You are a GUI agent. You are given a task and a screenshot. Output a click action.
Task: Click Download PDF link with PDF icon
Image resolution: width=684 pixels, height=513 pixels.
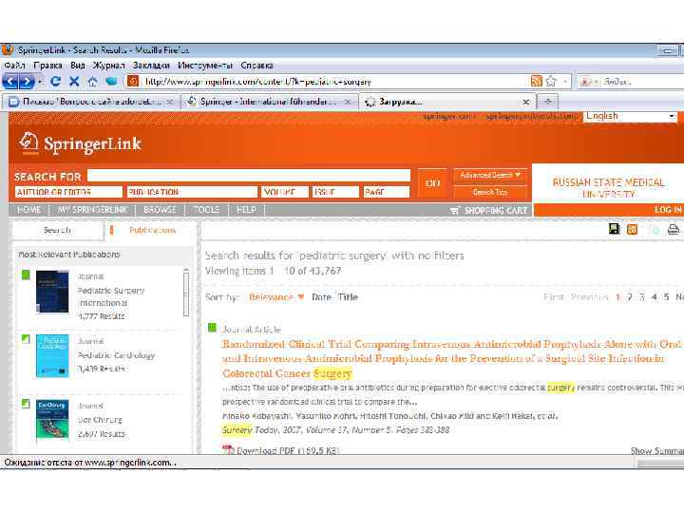[x=281, y=450]
